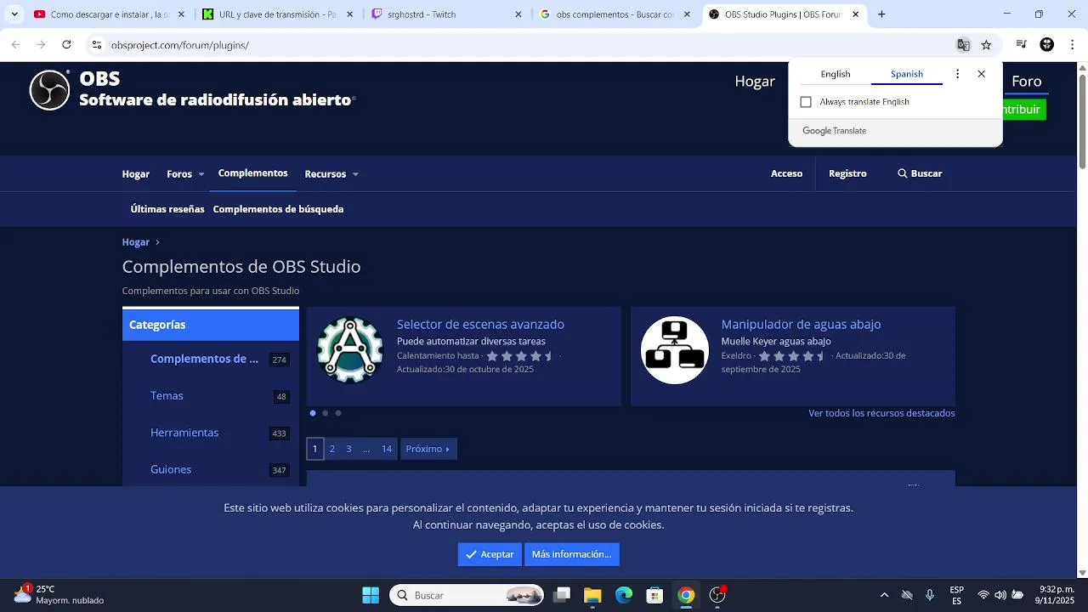Viewport: 1088px width, 612px height.
Task: Bookmark this page with the star icon
Action: tap(986, 45)
